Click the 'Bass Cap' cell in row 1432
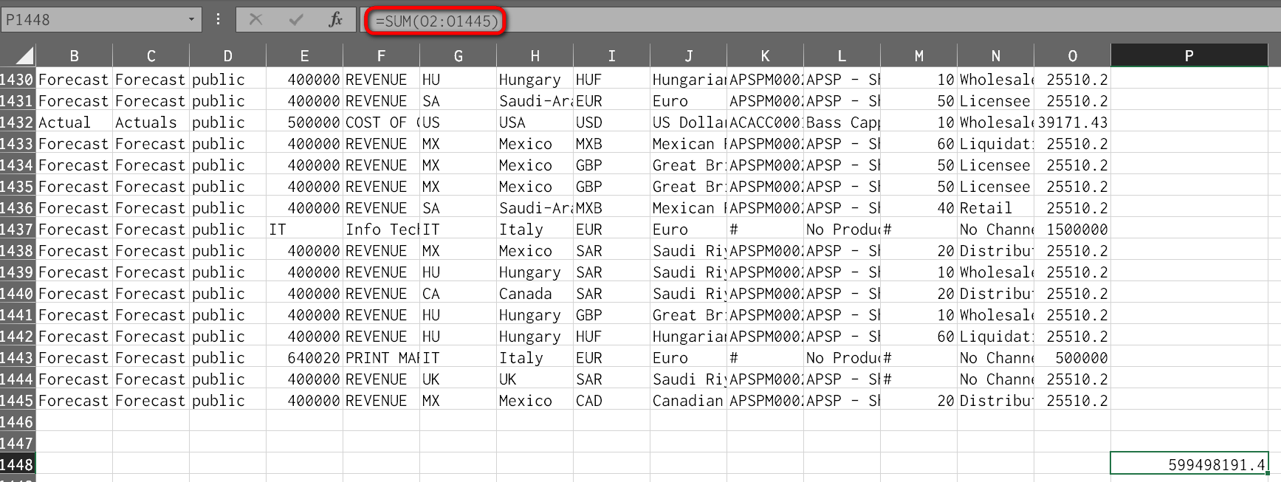Image resolution: width=1281 pixels, height=482 pixels. point(842,123)
